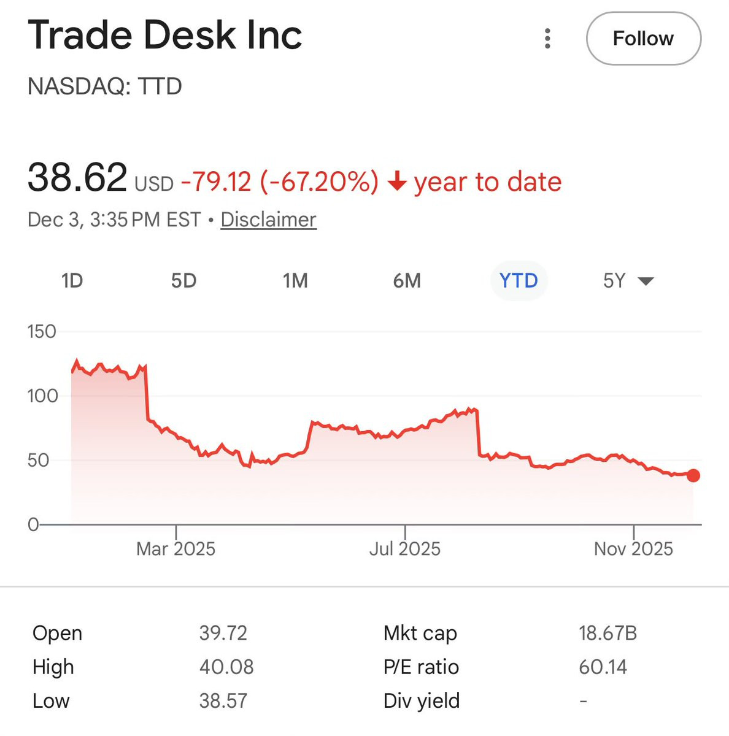Select the 6M time range
Viewport: 729px width, 736px height.
click(407, 281)
